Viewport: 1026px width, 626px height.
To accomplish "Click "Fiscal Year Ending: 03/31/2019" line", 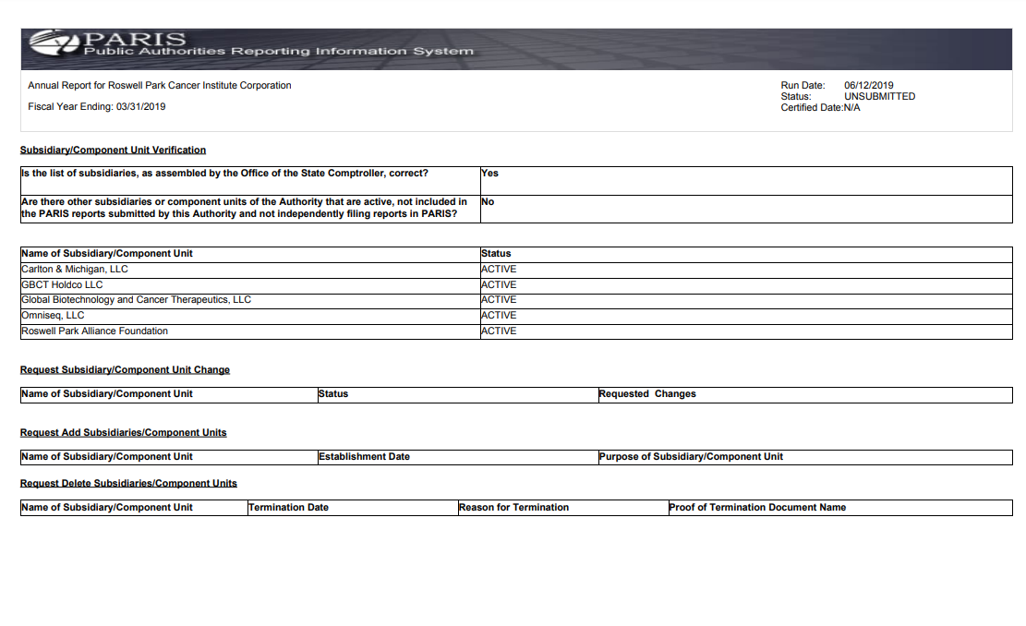I will click(97, 106).
